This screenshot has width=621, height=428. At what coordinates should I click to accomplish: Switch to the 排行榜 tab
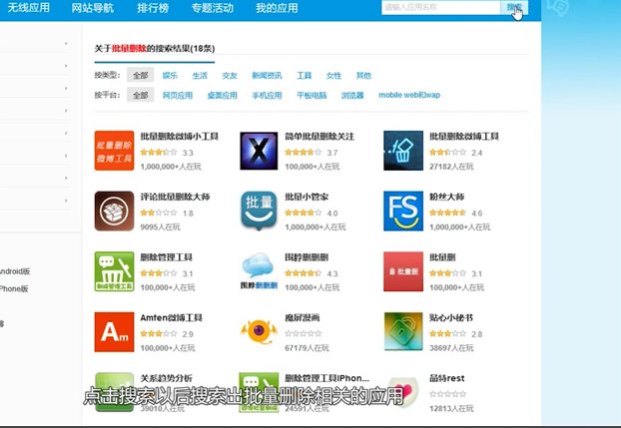click(x=153, y=8)
